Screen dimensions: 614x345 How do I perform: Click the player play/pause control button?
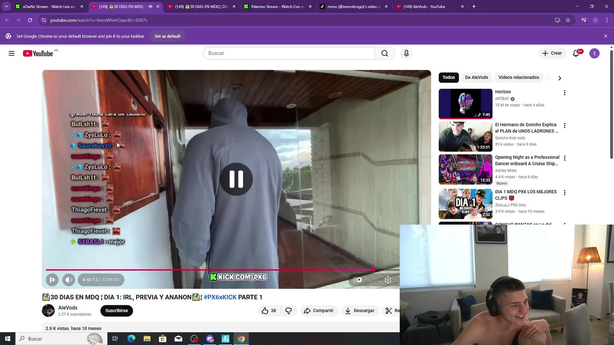[52, 280]
